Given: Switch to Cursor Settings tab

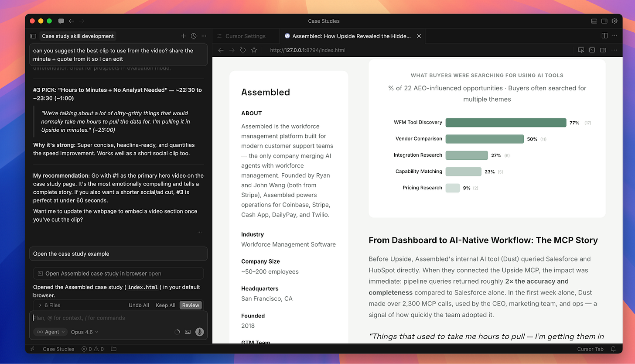Looking at the screenshot, I should pos(246,36).
